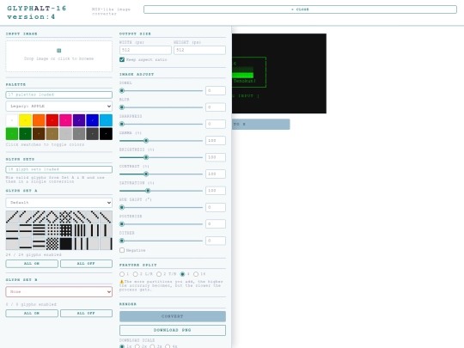Image resolution: width=464 pixels, height=348 pixels.
Task: Toggle the diagonal crosshatch glyph
Action: click(x=65, y=217)
